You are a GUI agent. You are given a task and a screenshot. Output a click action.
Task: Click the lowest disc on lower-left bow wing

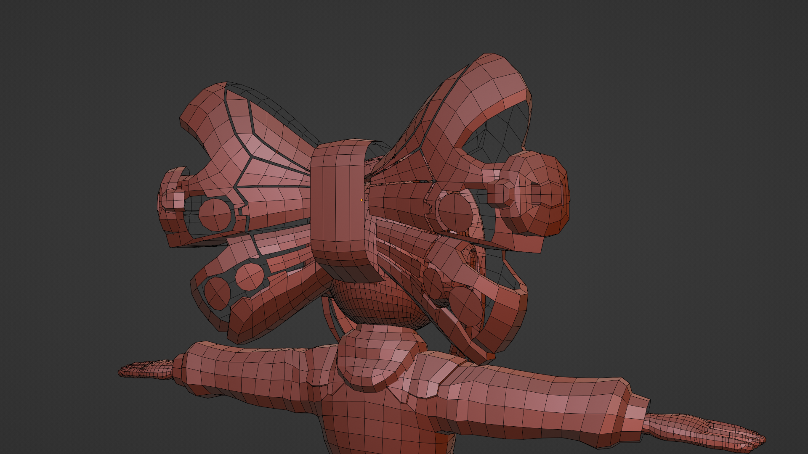(218, 293)
